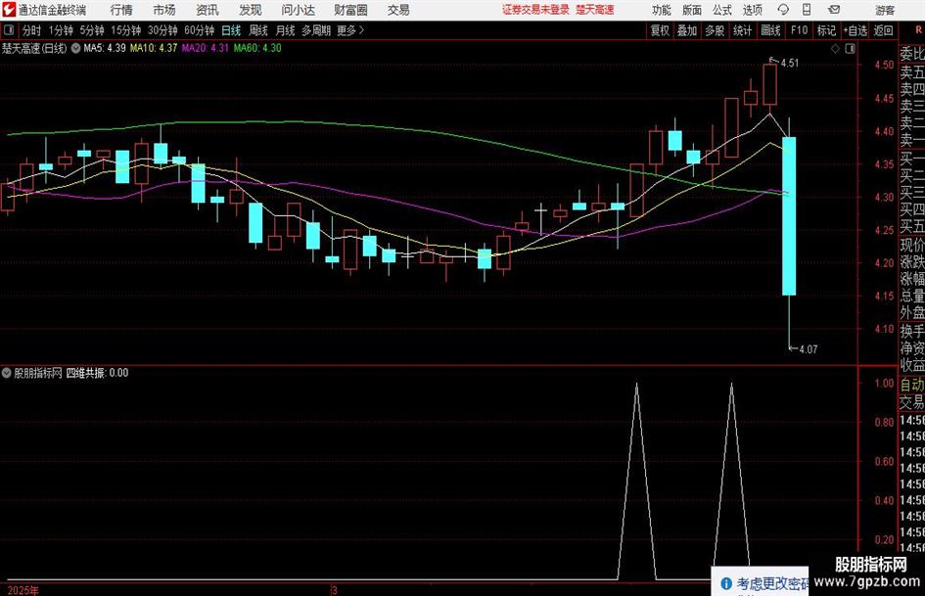
Task: Click the MA20: 4.31 indicator value
Action: pos(206,48)
